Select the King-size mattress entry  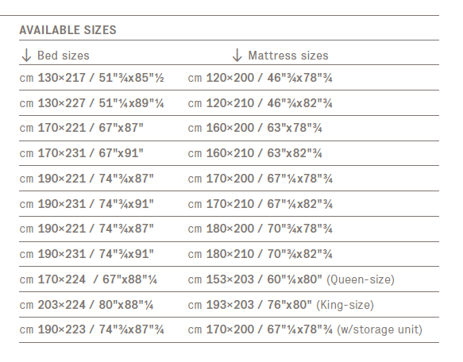point(281,305)
